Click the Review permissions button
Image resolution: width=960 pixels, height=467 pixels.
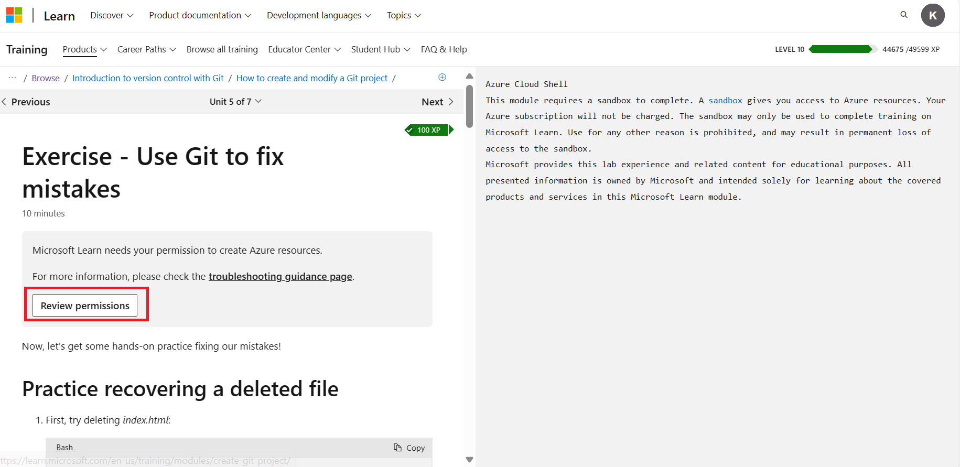(x=85, y=306)
